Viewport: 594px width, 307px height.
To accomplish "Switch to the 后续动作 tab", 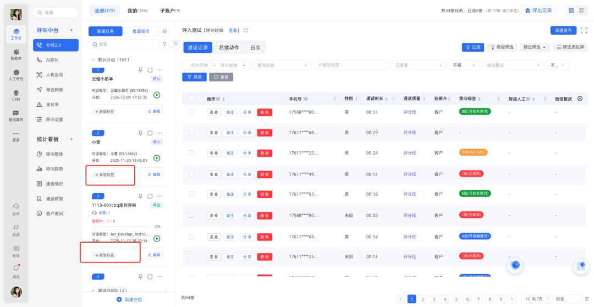I will pos(229,47).
